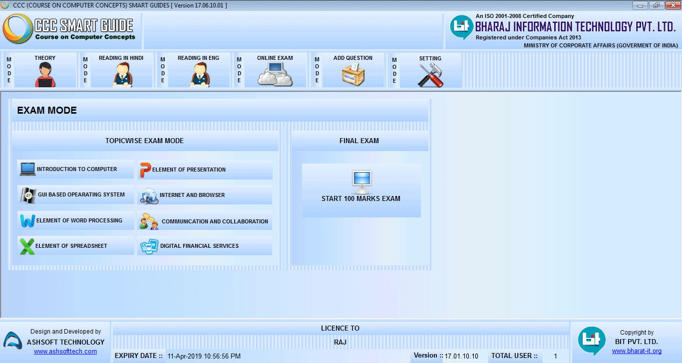Visit the www.ashsofttech.com link
Screen dimensions: 682x363
tap(65, 352)
